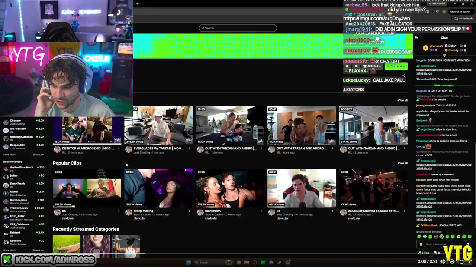Expand following list with Show More

(x=9, y=155)
